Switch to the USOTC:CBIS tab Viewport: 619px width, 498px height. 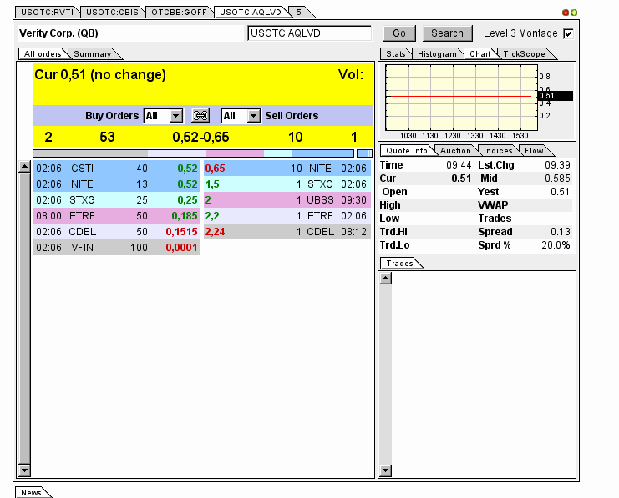coord(113,13)
